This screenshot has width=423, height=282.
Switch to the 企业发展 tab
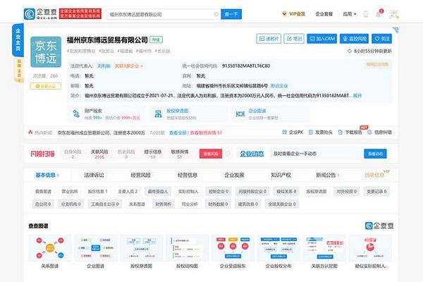pos(234,175)
